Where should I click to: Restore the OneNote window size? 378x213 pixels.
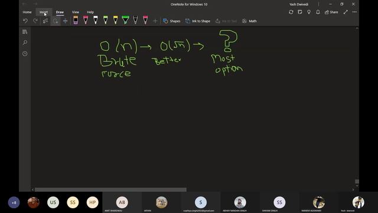[x=341, y=4]
